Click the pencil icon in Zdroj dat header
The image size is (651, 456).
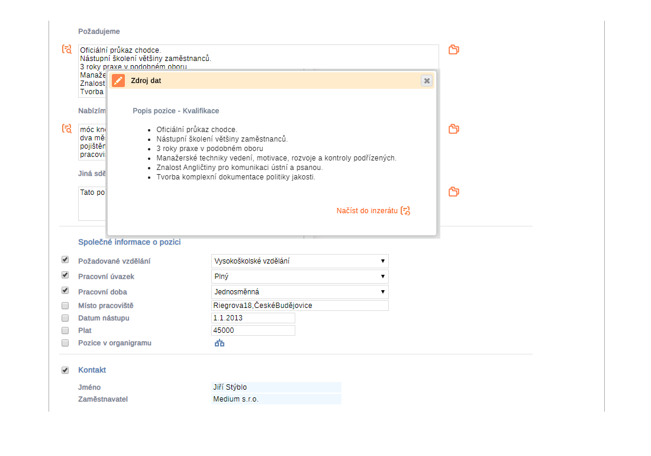coord(118,81)
